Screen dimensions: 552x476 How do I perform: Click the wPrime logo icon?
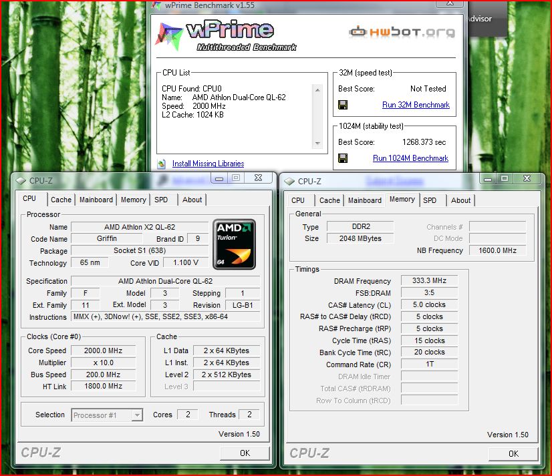click(168, 36)
